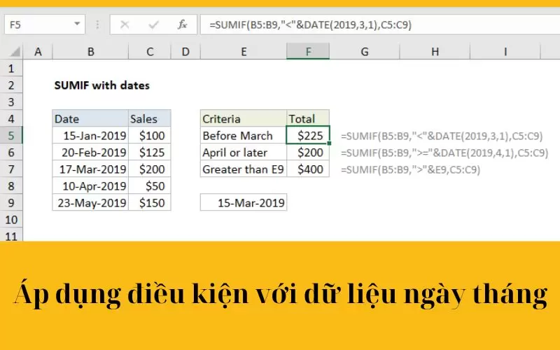Select row 1 header

[x=11, y=68]
